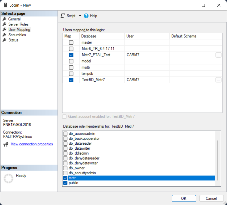Image resolution: width=227 pixels, height=205 pixels.
Task: Click the Default Schema column header
Action: 196,36
